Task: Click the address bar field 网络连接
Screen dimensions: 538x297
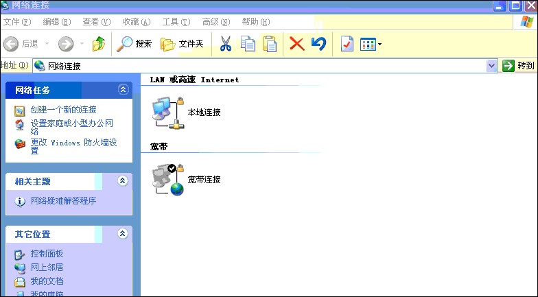Action: [x=259, y=66]
